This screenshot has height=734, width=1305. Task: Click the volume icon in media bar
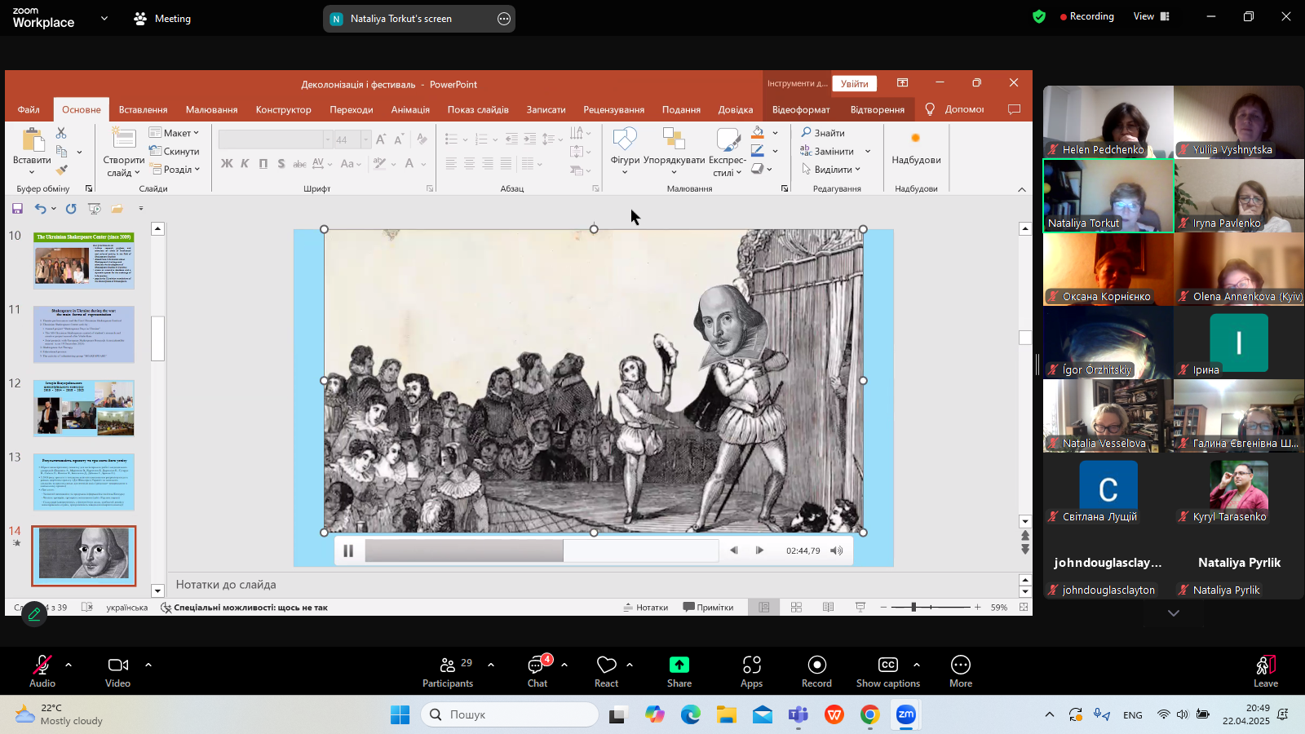(x=836, y=550)
